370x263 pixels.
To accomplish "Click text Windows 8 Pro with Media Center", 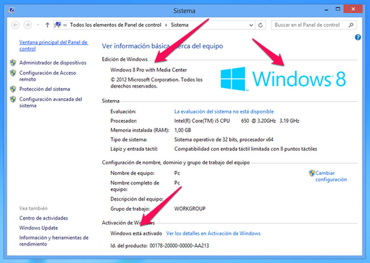I will [x=149, y=70].
